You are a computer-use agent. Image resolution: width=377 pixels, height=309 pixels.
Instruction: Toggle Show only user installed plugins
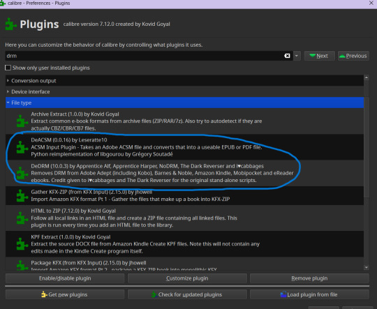(8, 68)
